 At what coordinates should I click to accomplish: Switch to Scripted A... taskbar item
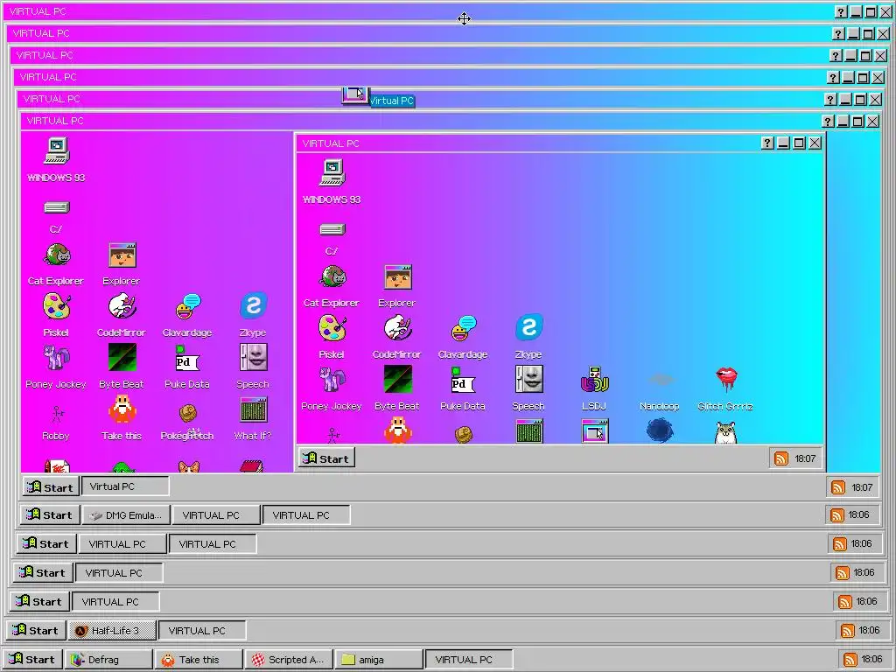289,660
